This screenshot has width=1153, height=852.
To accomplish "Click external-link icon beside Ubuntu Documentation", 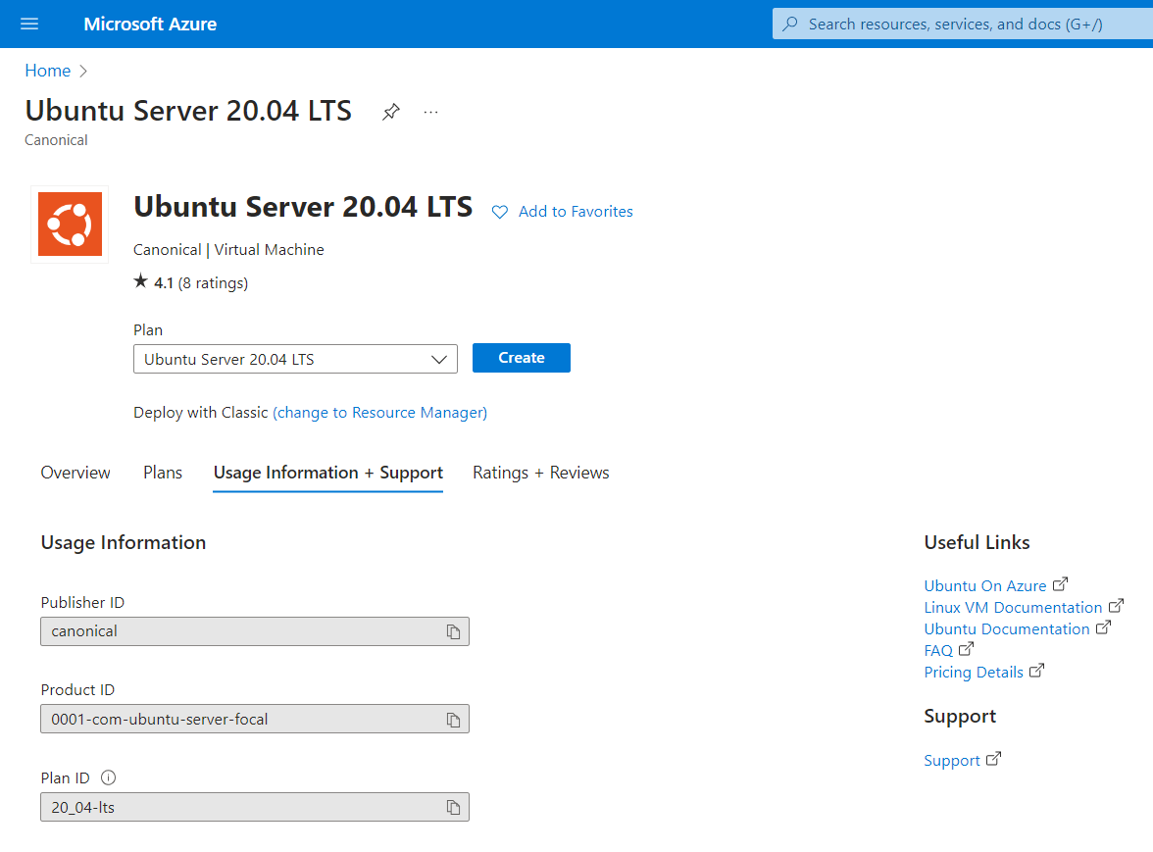I will tap(1103, 627).
